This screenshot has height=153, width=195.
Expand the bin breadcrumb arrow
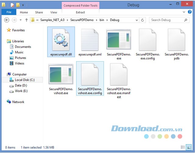pyautogui.click(x=107, y=20)
